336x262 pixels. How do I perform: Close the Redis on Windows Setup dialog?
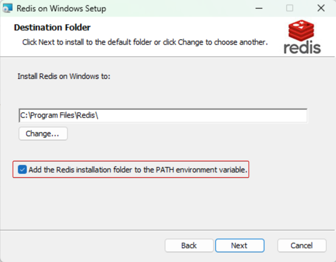click(x=321, y=8)
